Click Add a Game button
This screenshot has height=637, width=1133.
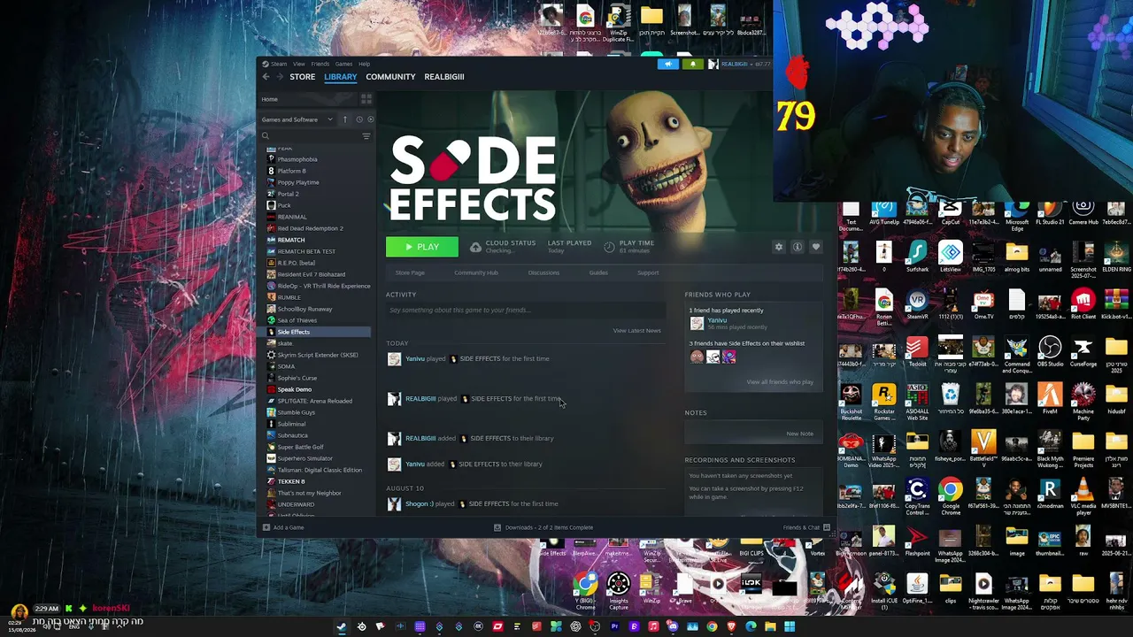pos(283,527)
